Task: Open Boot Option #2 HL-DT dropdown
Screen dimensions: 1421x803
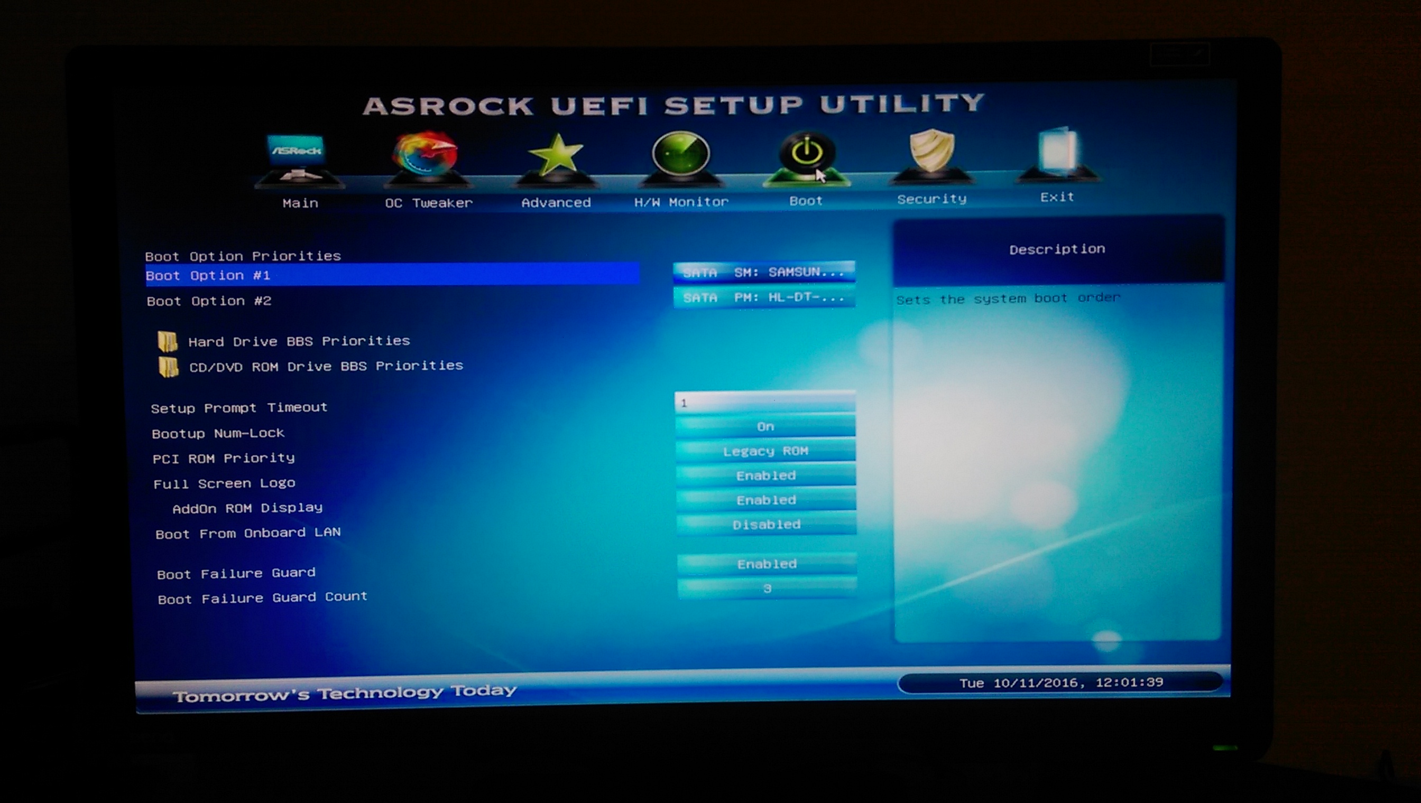Action: (764, 297)
